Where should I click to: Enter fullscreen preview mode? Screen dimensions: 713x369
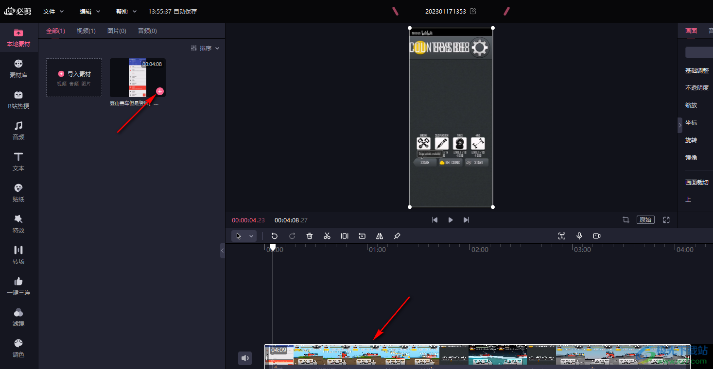666,220
